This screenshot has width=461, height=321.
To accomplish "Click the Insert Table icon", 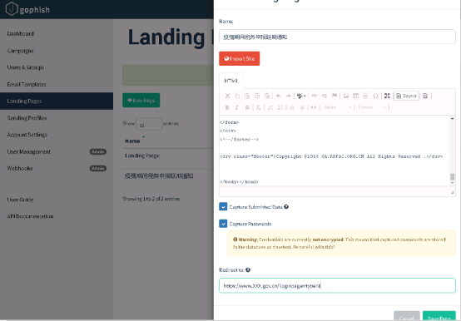I will point(355,96).
